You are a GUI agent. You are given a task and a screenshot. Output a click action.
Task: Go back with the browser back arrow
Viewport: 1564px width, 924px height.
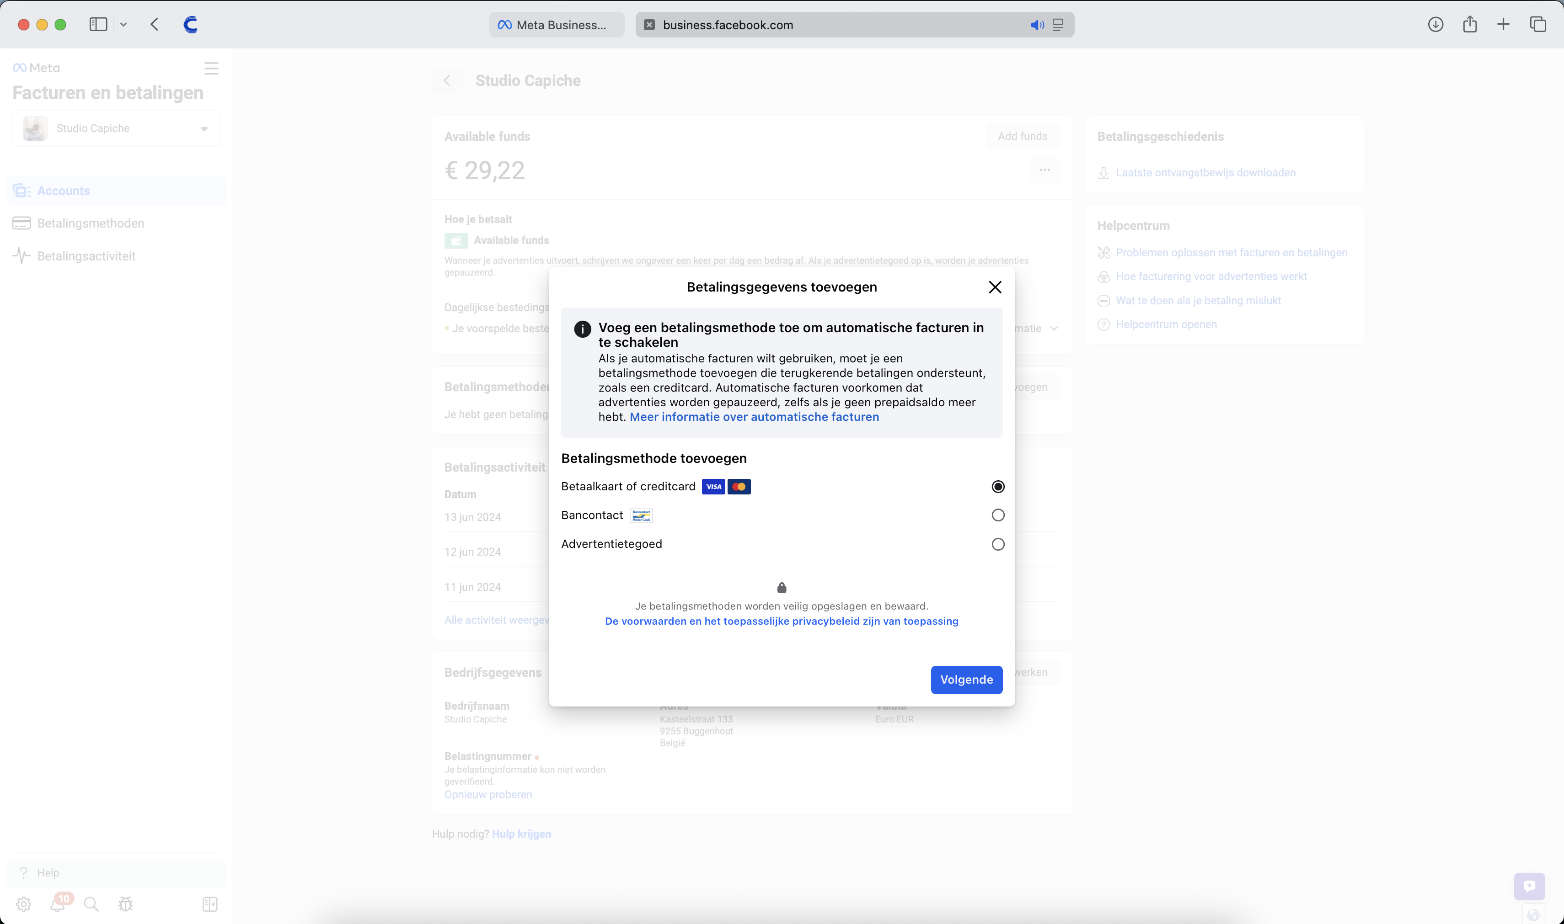click(x=155, y=24)
